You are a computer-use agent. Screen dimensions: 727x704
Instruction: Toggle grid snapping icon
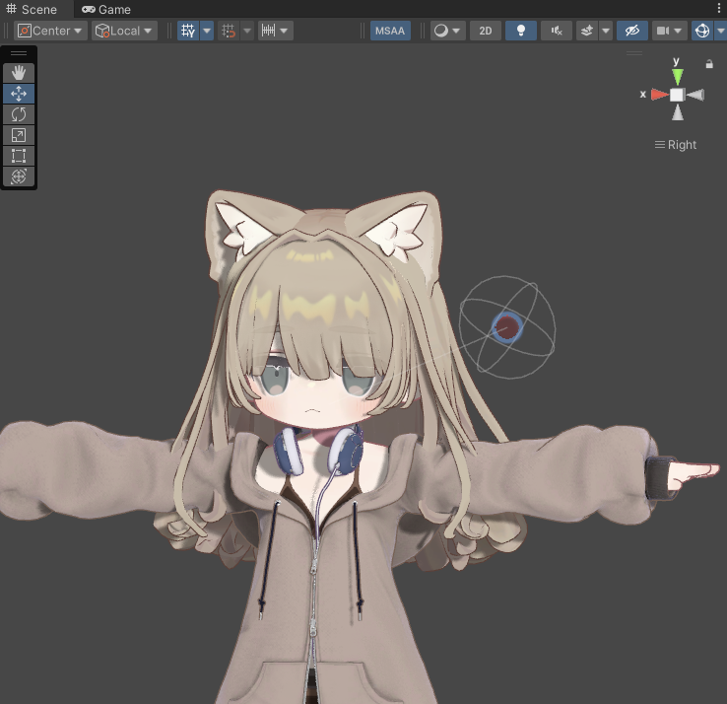pyautogui.click(x=229, y=31)
